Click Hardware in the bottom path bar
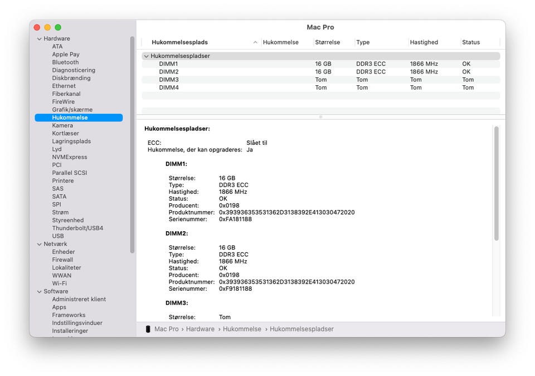Viewport: 535px width, 376px height. (x=200, y=329)
